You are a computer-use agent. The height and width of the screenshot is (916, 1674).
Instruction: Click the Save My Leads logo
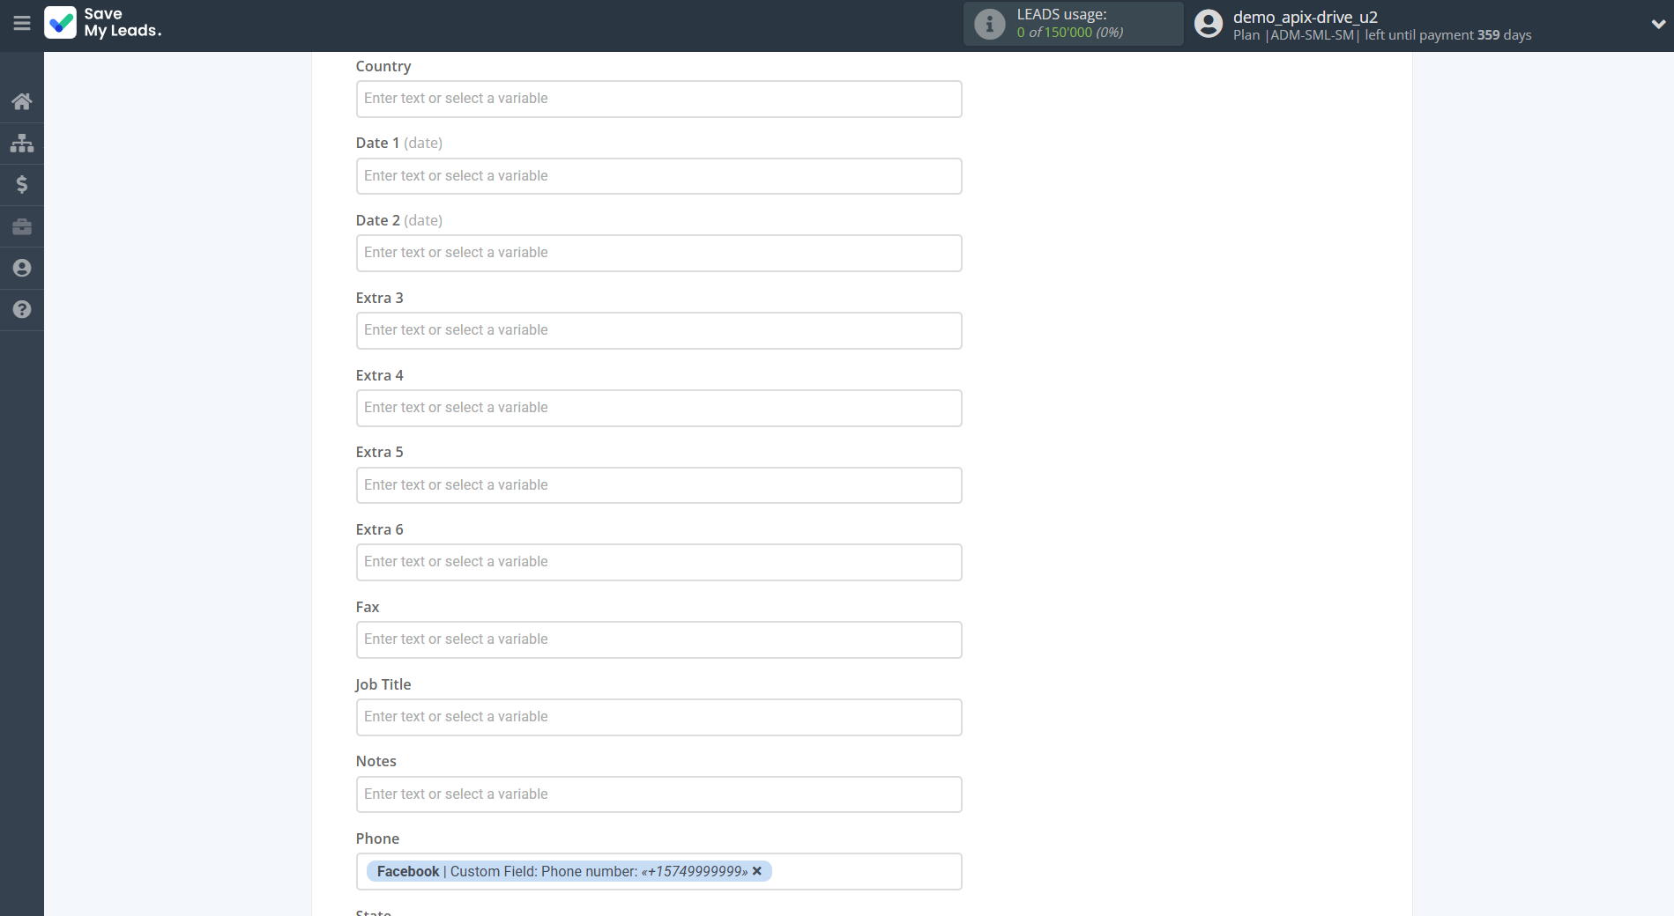pos(103,23)
